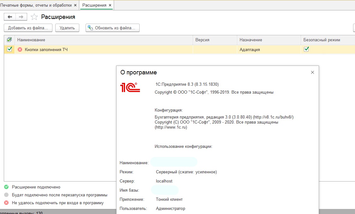Sort by Версия column header
355x214 pixels.
click(x=215, y=40)
